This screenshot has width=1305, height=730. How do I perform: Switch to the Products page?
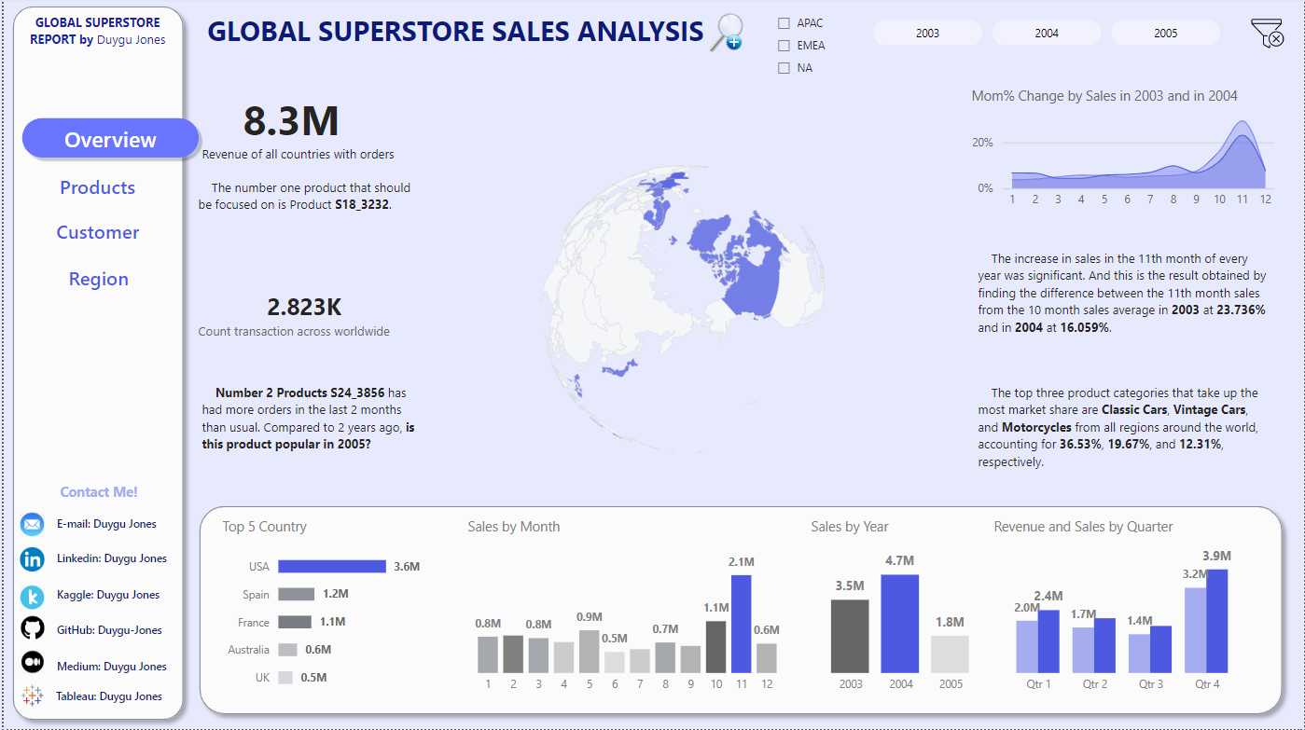(x=98, y=187)
